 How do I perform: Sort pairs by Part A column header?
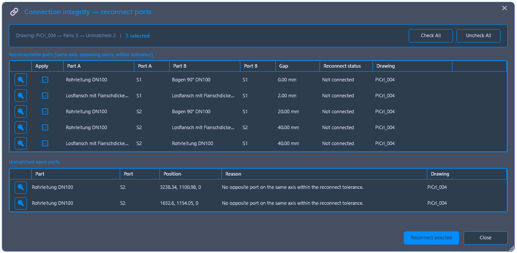(x=99, y=66)
